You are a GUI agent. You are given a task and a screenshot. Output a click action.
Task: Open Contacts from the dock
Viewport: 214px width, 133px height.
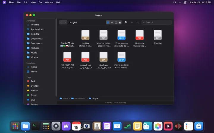click(97, 126)
